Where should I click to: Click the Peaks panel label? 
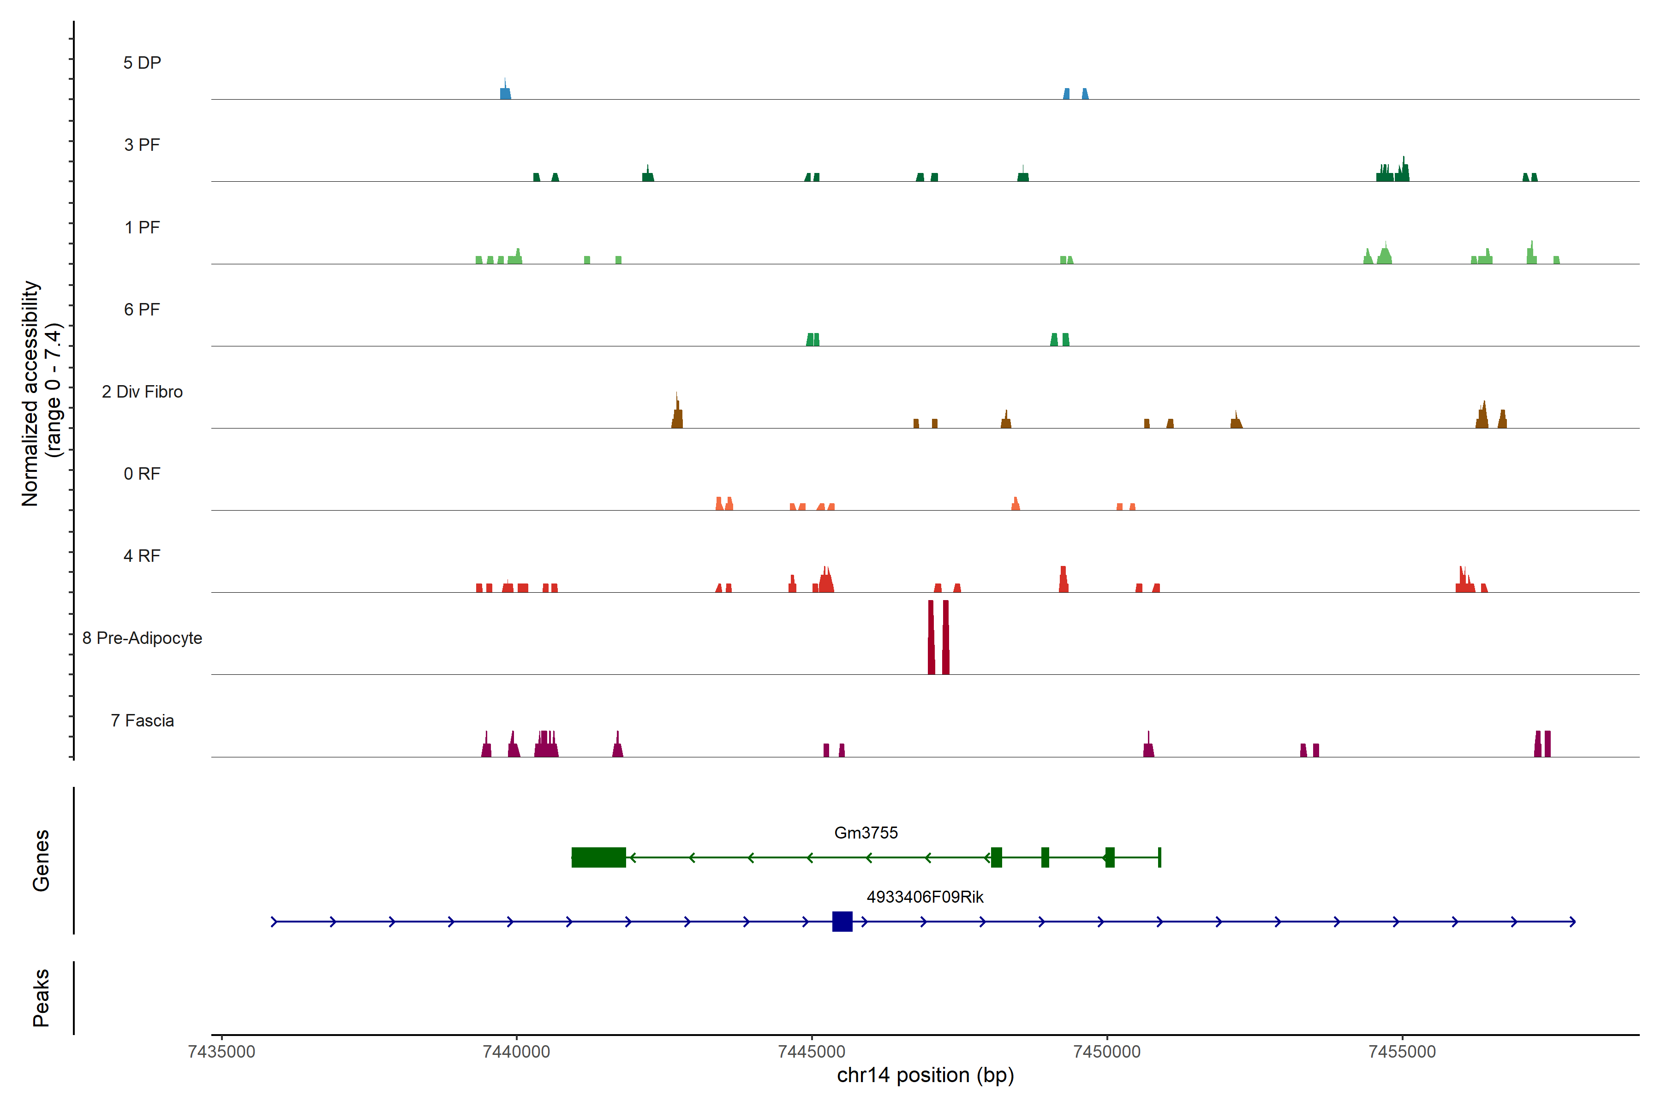tap(41, 997)
